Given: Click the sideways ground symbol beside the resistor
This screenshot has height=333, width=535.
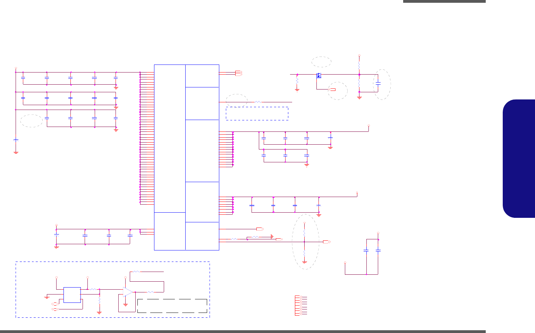Looking at the screenshot, I should tap(272, 237).
